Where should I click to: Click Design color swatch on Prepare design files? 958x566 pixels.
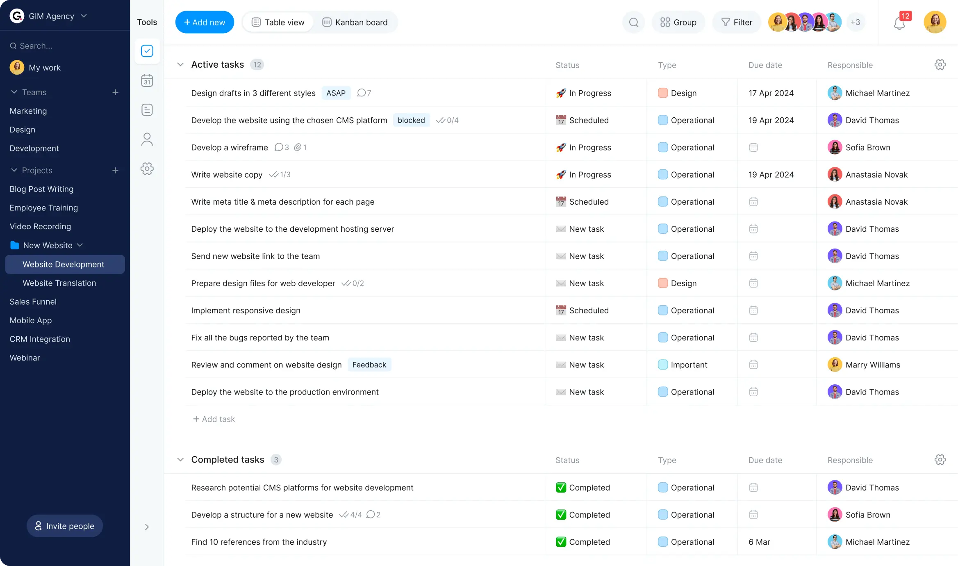662,283
